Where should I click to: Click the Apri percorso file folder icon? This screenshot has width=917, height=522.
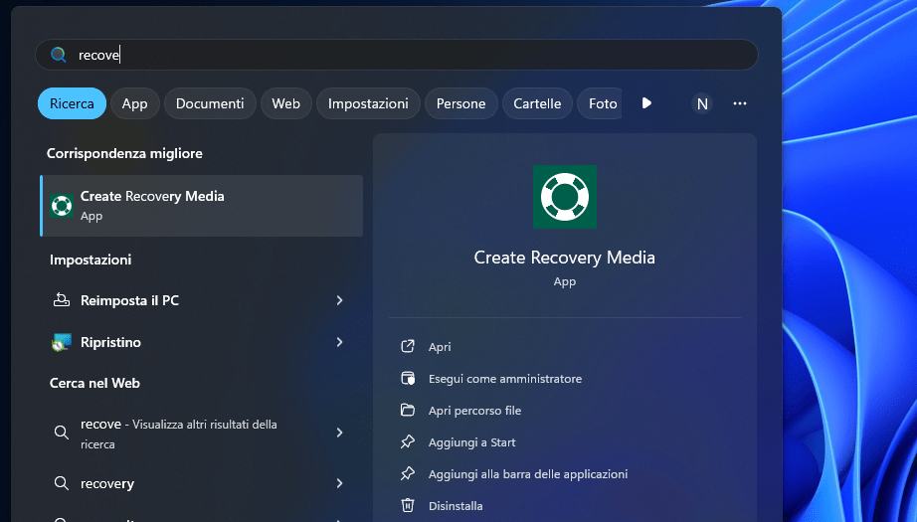click(x=407, y=411)
